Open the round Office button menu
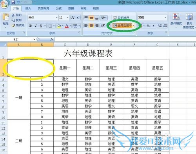The height and width of the screenshot is (154, 196). click(x=4, y=4)
